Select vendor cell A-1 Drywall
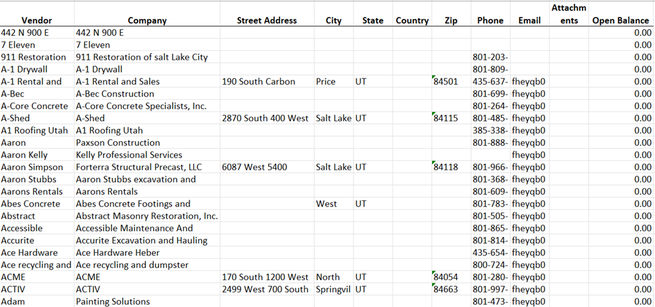655x307 pixels. (x=37, y=69)
